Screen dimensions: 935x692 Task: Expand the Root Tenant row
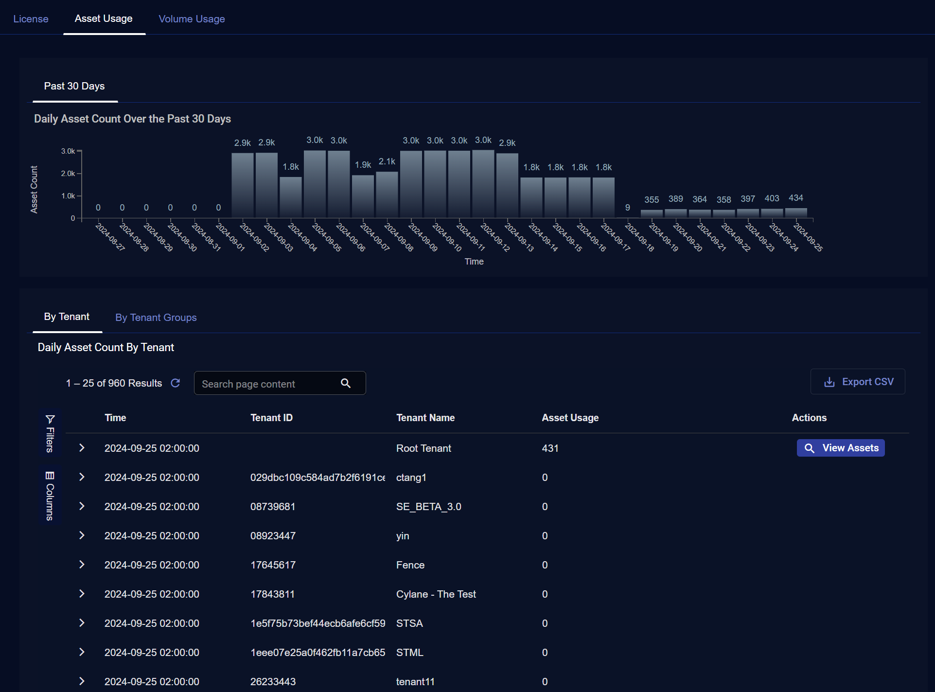point(82,448)
